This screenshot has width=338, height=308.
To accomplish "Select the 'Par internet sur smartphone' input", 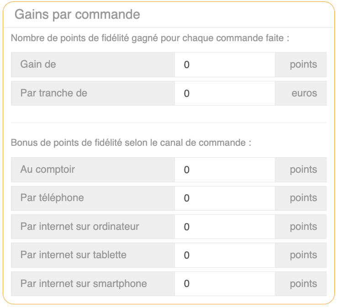I will pyautogui.click(x=225, y=284).
